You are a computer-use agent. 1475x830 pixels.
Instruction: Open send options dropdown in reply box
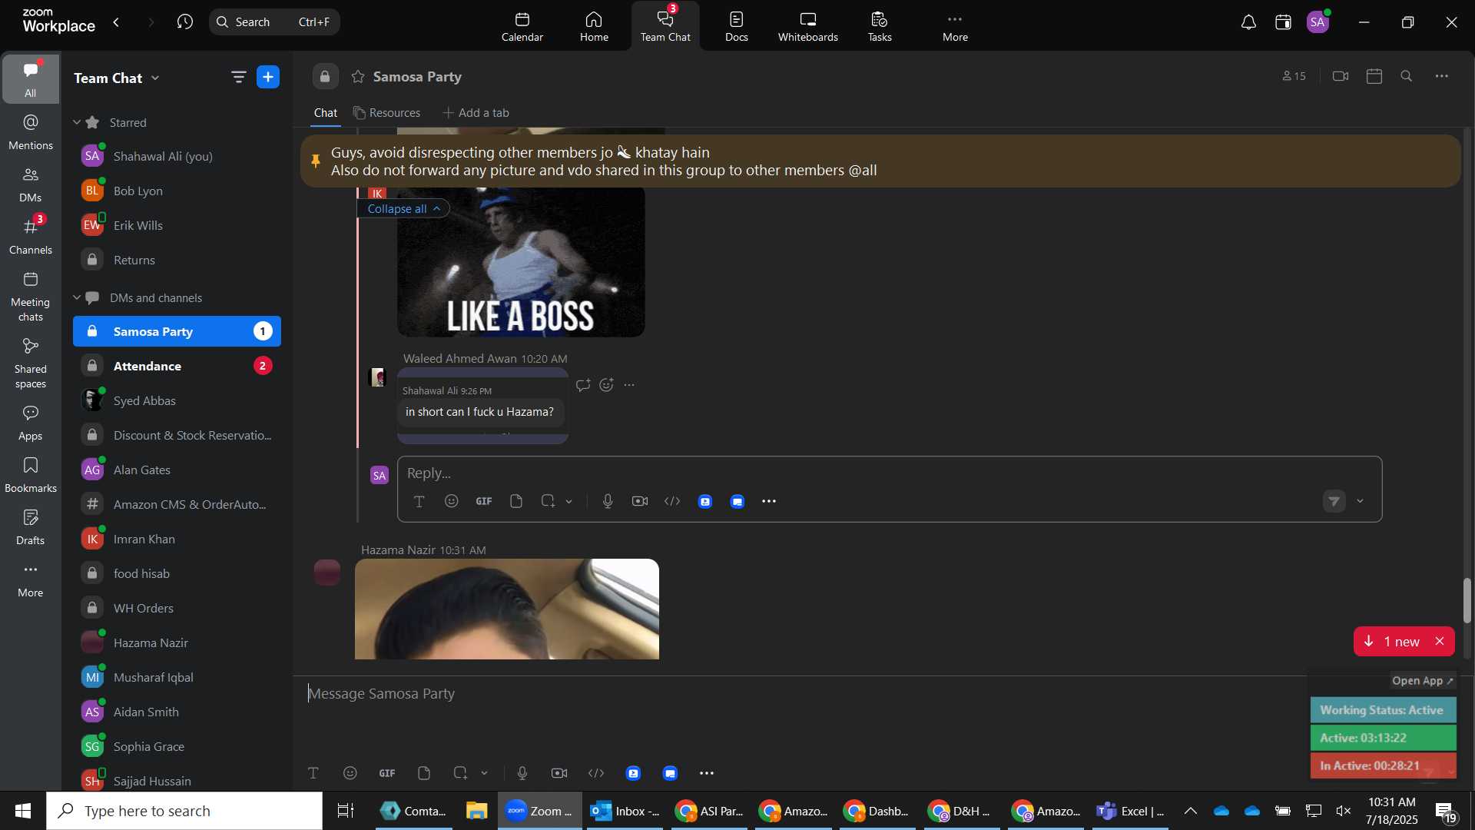(1361, 501)
